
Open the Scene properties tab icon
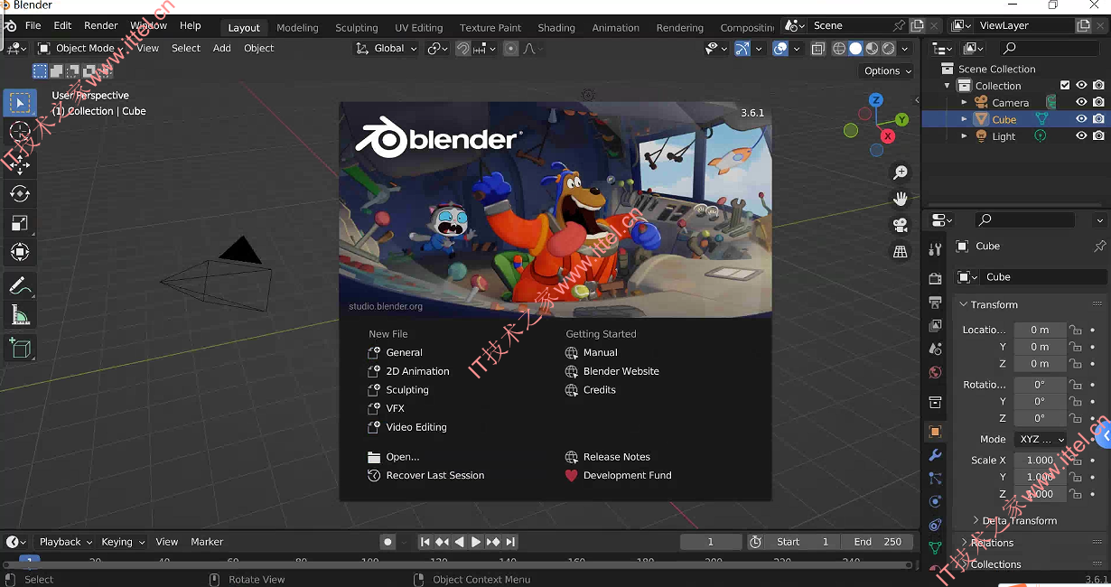click(x=936, y=349)
